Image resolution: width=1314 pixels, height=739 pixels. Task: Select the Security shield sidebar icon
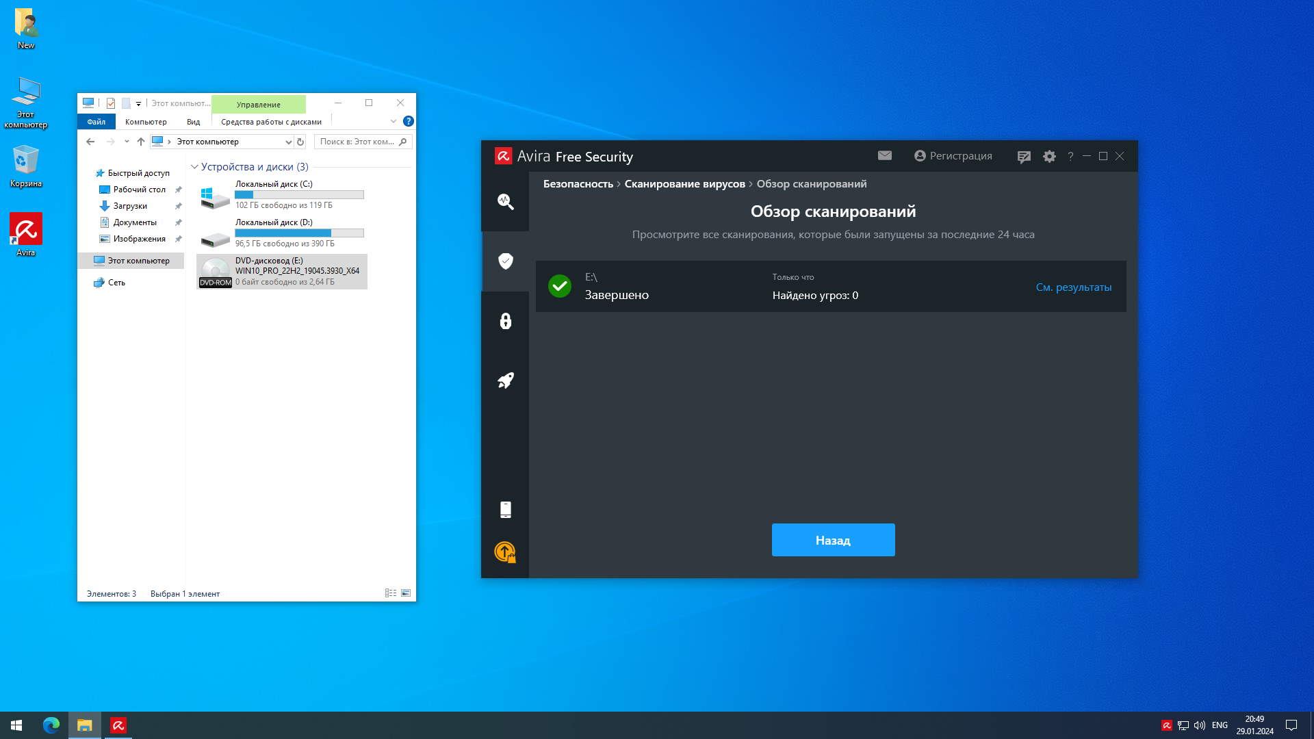point(505,261)
